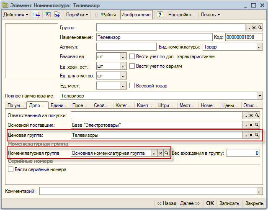Choose Основной поставщик via ellipsis button
Viewport: 268px width, 210px height.
[245, 125]
